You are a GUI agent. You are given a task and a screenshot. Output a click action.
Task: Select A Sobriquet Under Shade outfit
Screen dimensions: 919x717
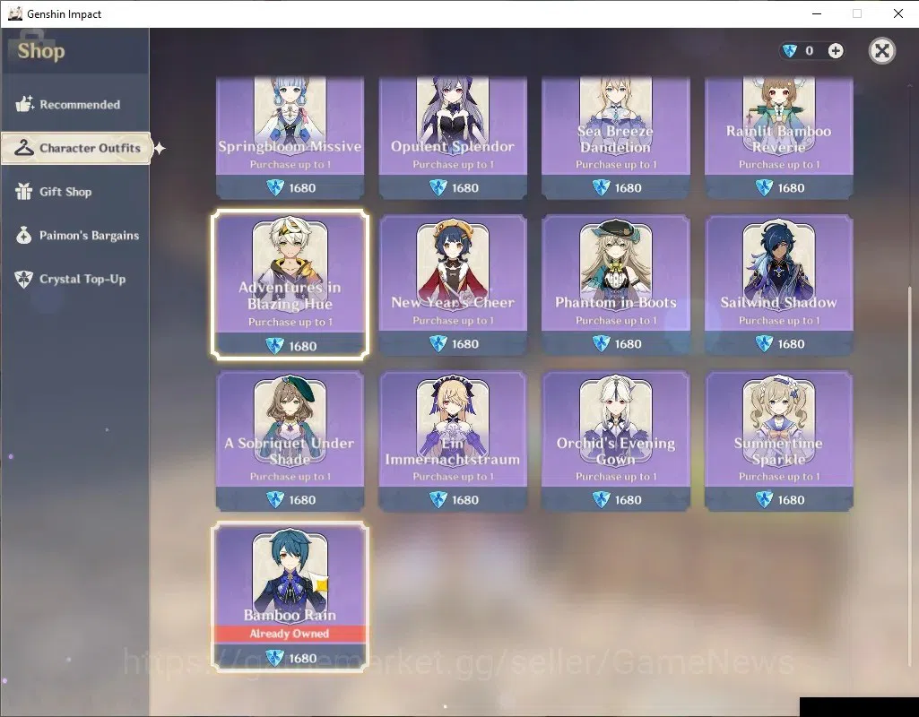tap(290, 441)
